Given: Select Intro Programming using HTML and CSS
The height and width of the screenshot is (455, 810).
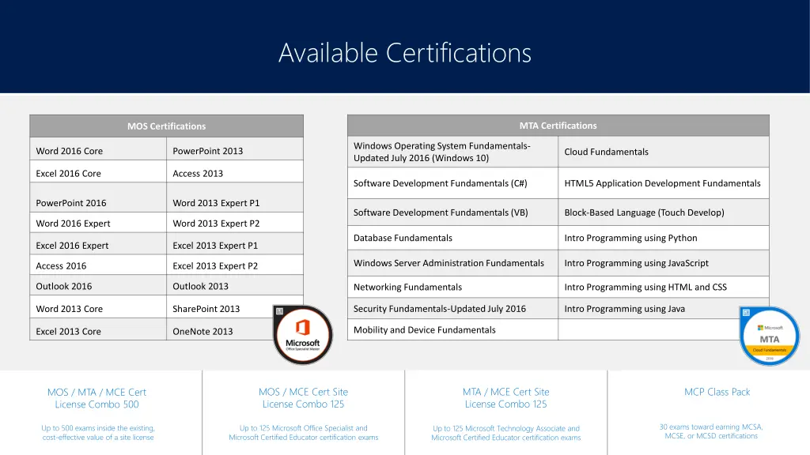Looking at the screenshot, I should (x=664, y=287).
